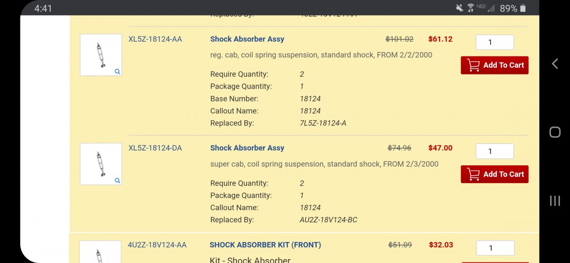Open the 4U2Z-18V124-AA part number link
Viewport: 570px width, 263px height.
click(x=157, y=245)
